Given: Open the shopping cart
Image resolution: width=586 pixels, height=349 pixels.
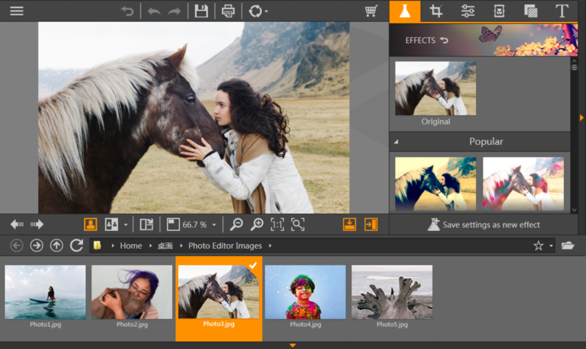Looking at the screenshot, I should 371,11.
